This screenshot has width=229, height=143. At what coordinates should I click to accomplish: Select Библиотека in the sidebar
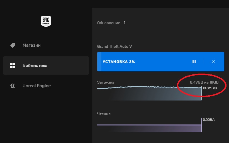point(35,66)
